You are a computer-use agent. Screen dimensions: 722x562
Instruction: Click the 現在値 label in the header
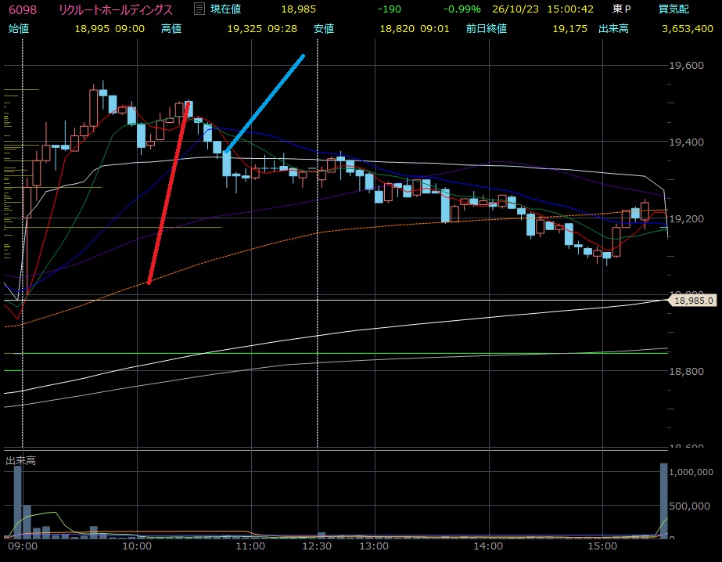click(225, 9)
